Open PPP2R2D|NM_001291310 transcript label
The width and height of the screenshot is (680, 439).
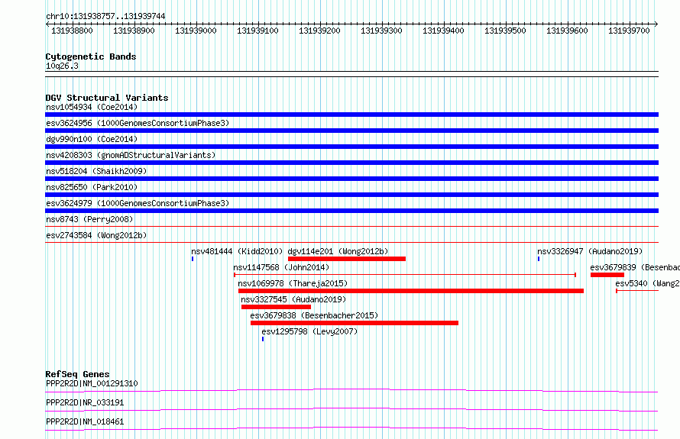click(x=92, y=383)
